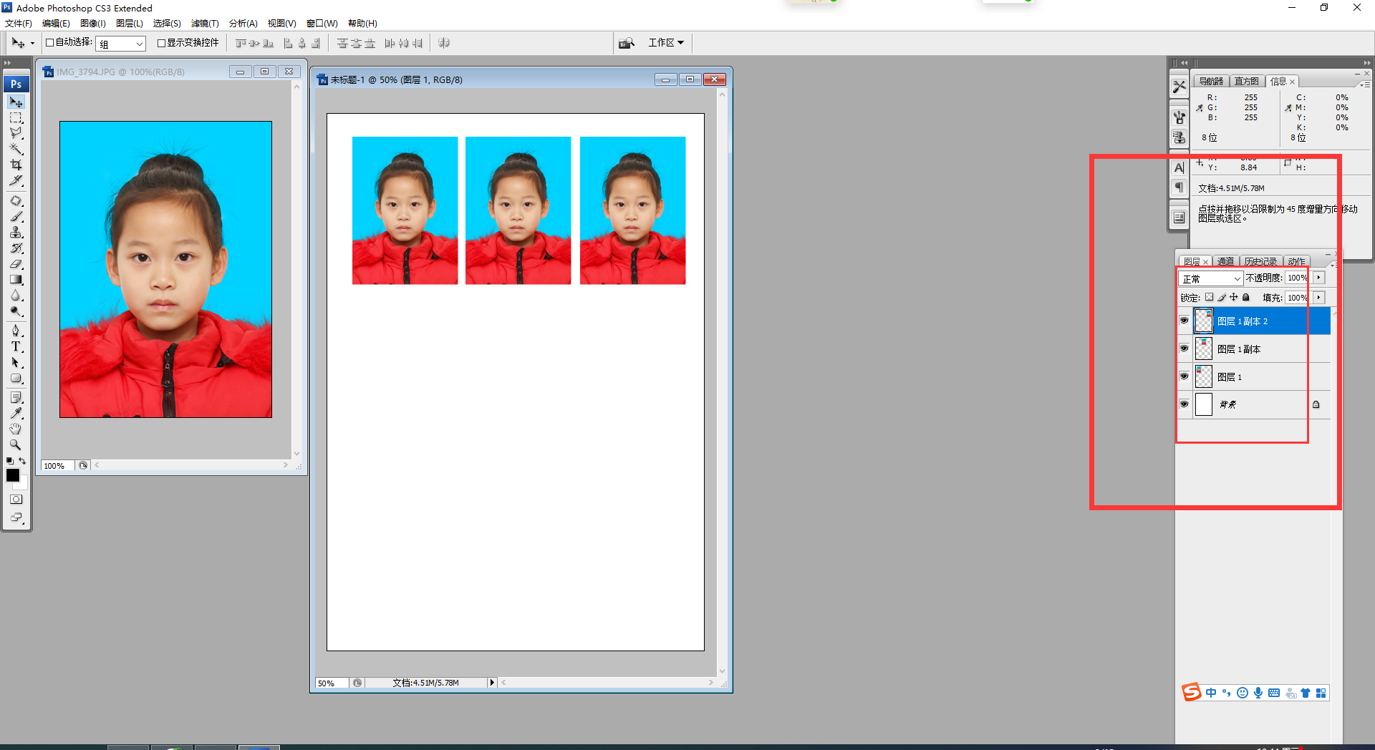Screen dimensions: 1375x750
Task: Open the Character panel icon
Action: tap(1179, 167)
